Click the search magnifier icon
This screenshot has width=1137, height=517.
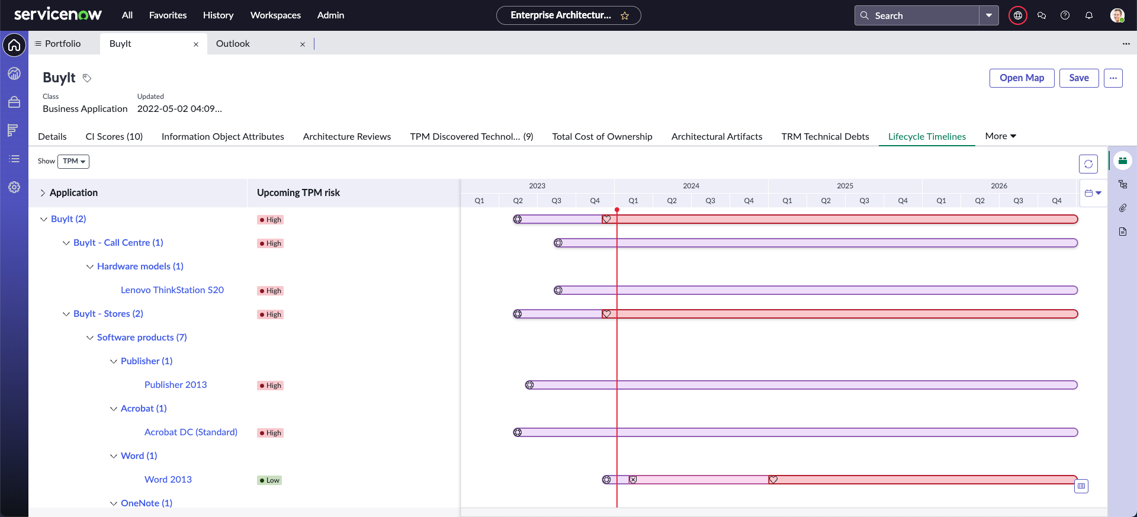pyautogui.click(x=865, y=15)
